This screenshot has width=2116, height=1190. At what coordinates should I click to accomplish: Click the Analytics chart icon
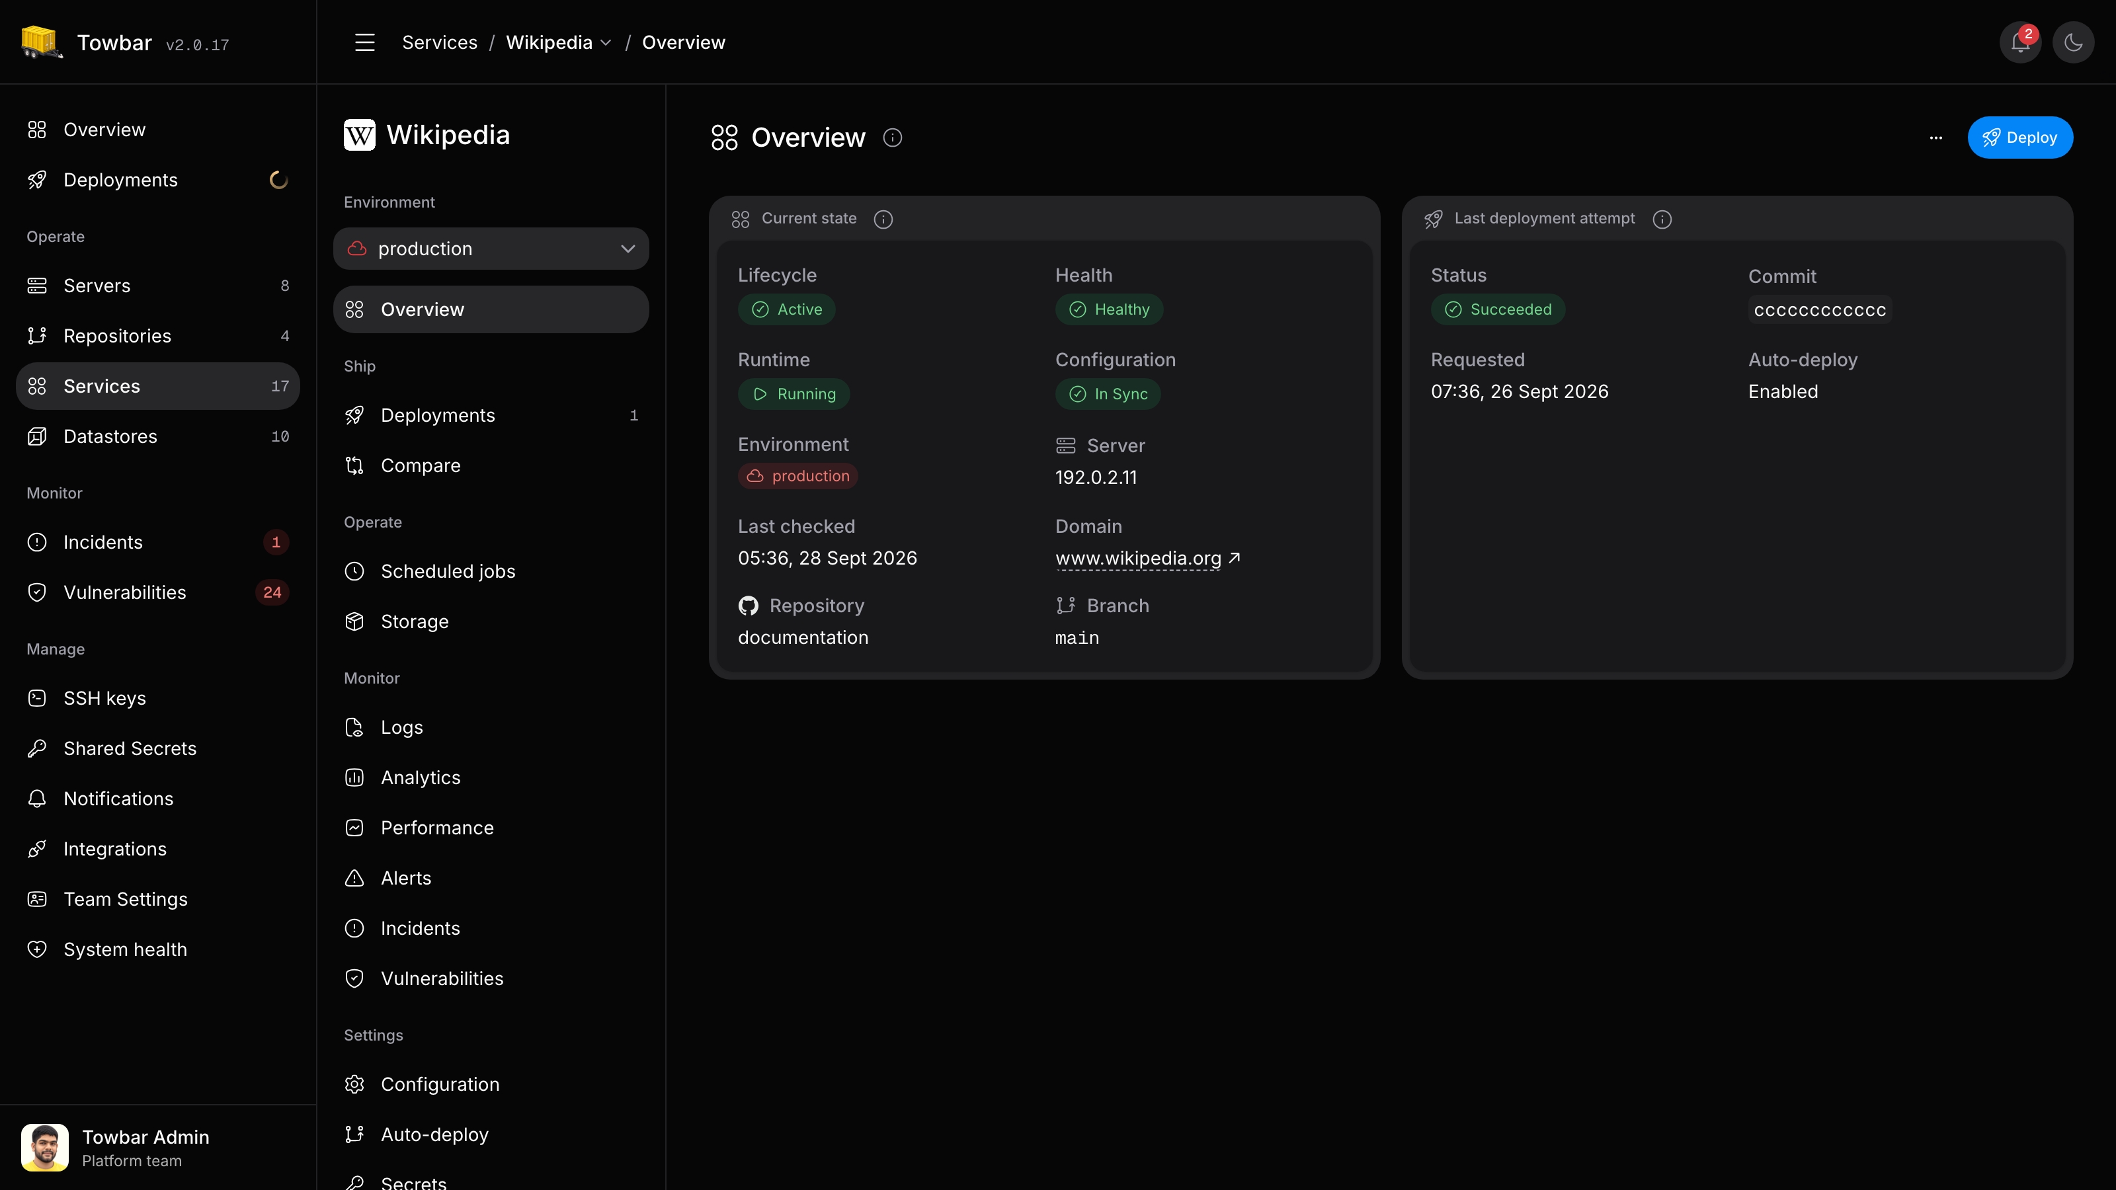pos(354,777)
